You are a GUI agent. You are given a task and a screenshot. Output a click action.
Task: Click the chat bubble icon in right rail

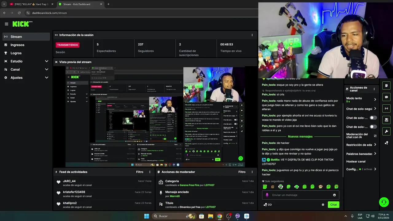click(386, 97)
